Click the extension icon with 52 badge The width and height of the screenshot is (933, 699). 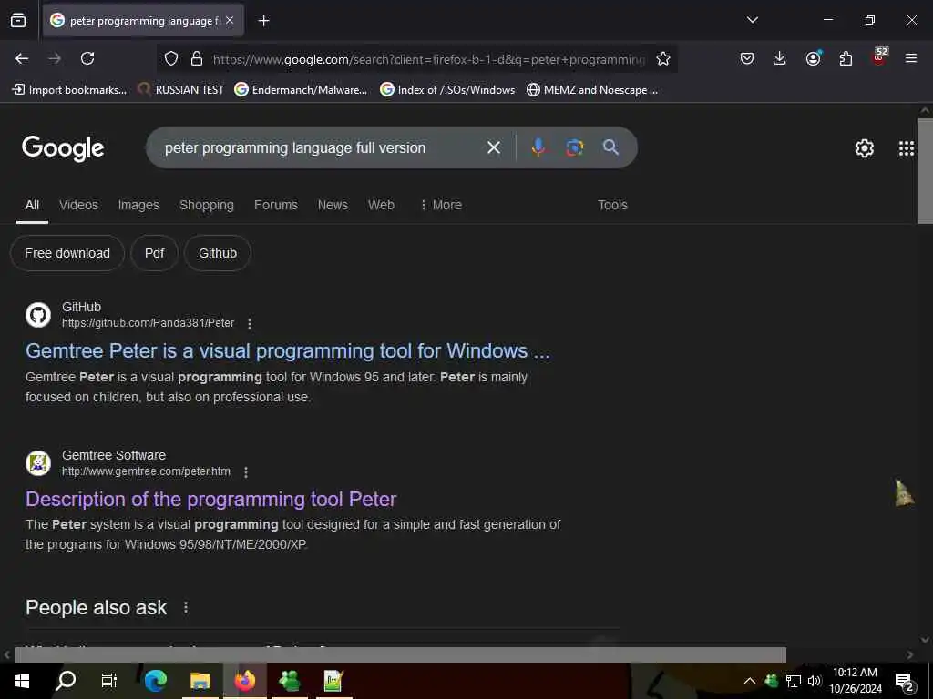[x=879, y=56]
